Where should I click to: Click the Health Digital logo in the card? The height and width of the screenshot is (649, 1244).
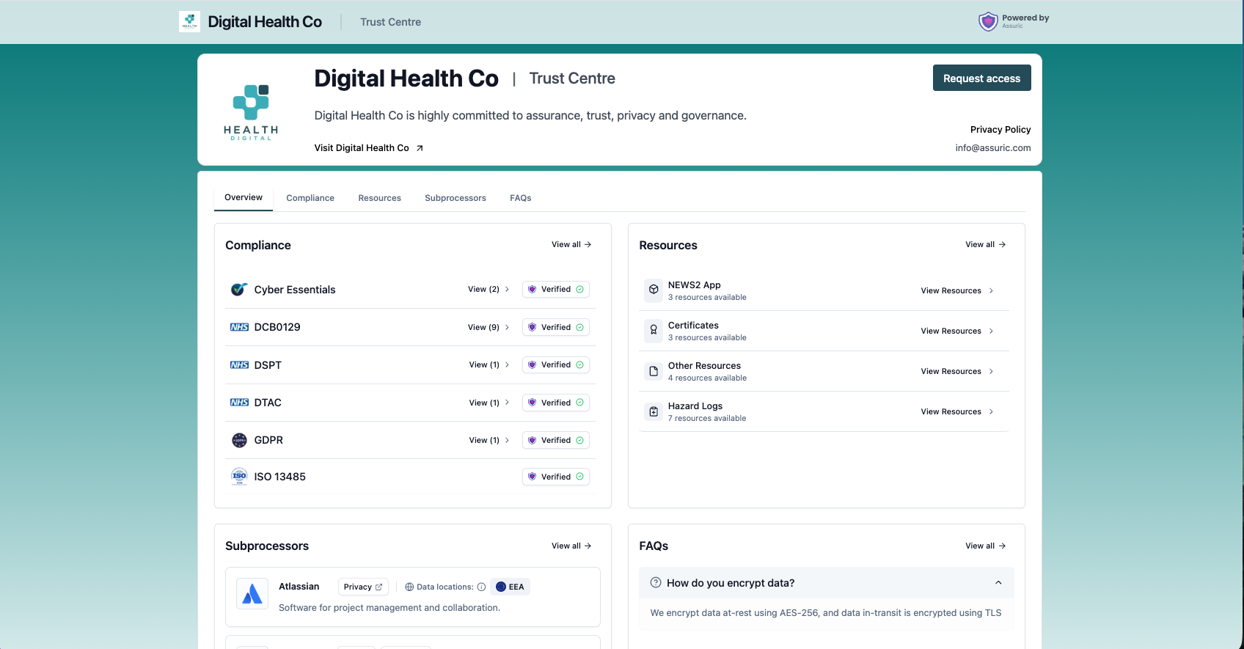pyautogui.click(x=251, y=111)
